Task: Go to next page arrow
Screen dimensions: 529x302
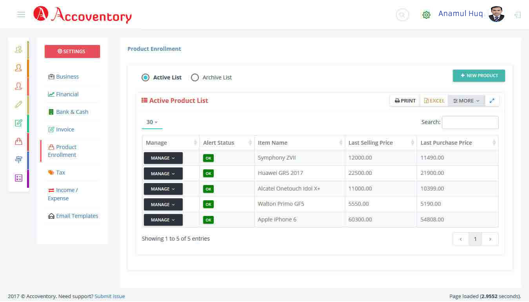Action: point(490,239)
